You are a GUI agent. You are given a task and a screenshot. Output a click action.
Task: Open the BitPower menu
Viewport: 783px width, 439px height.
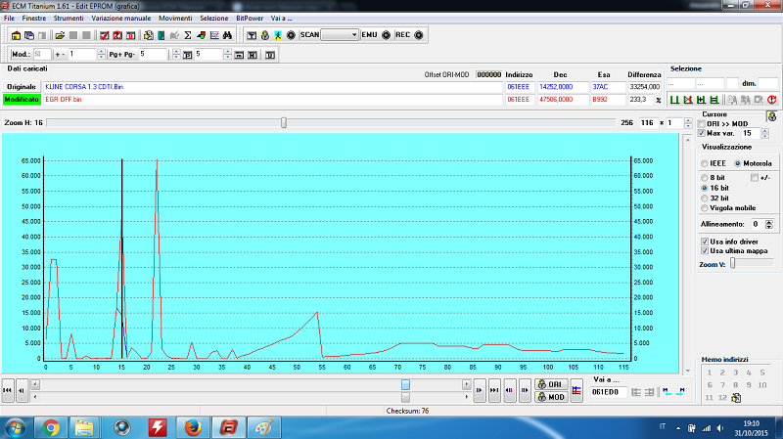[x=250, y=19]
